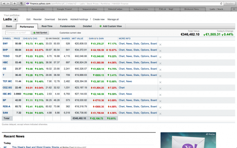Click Add Custom View tab

(x=110, y=26)
